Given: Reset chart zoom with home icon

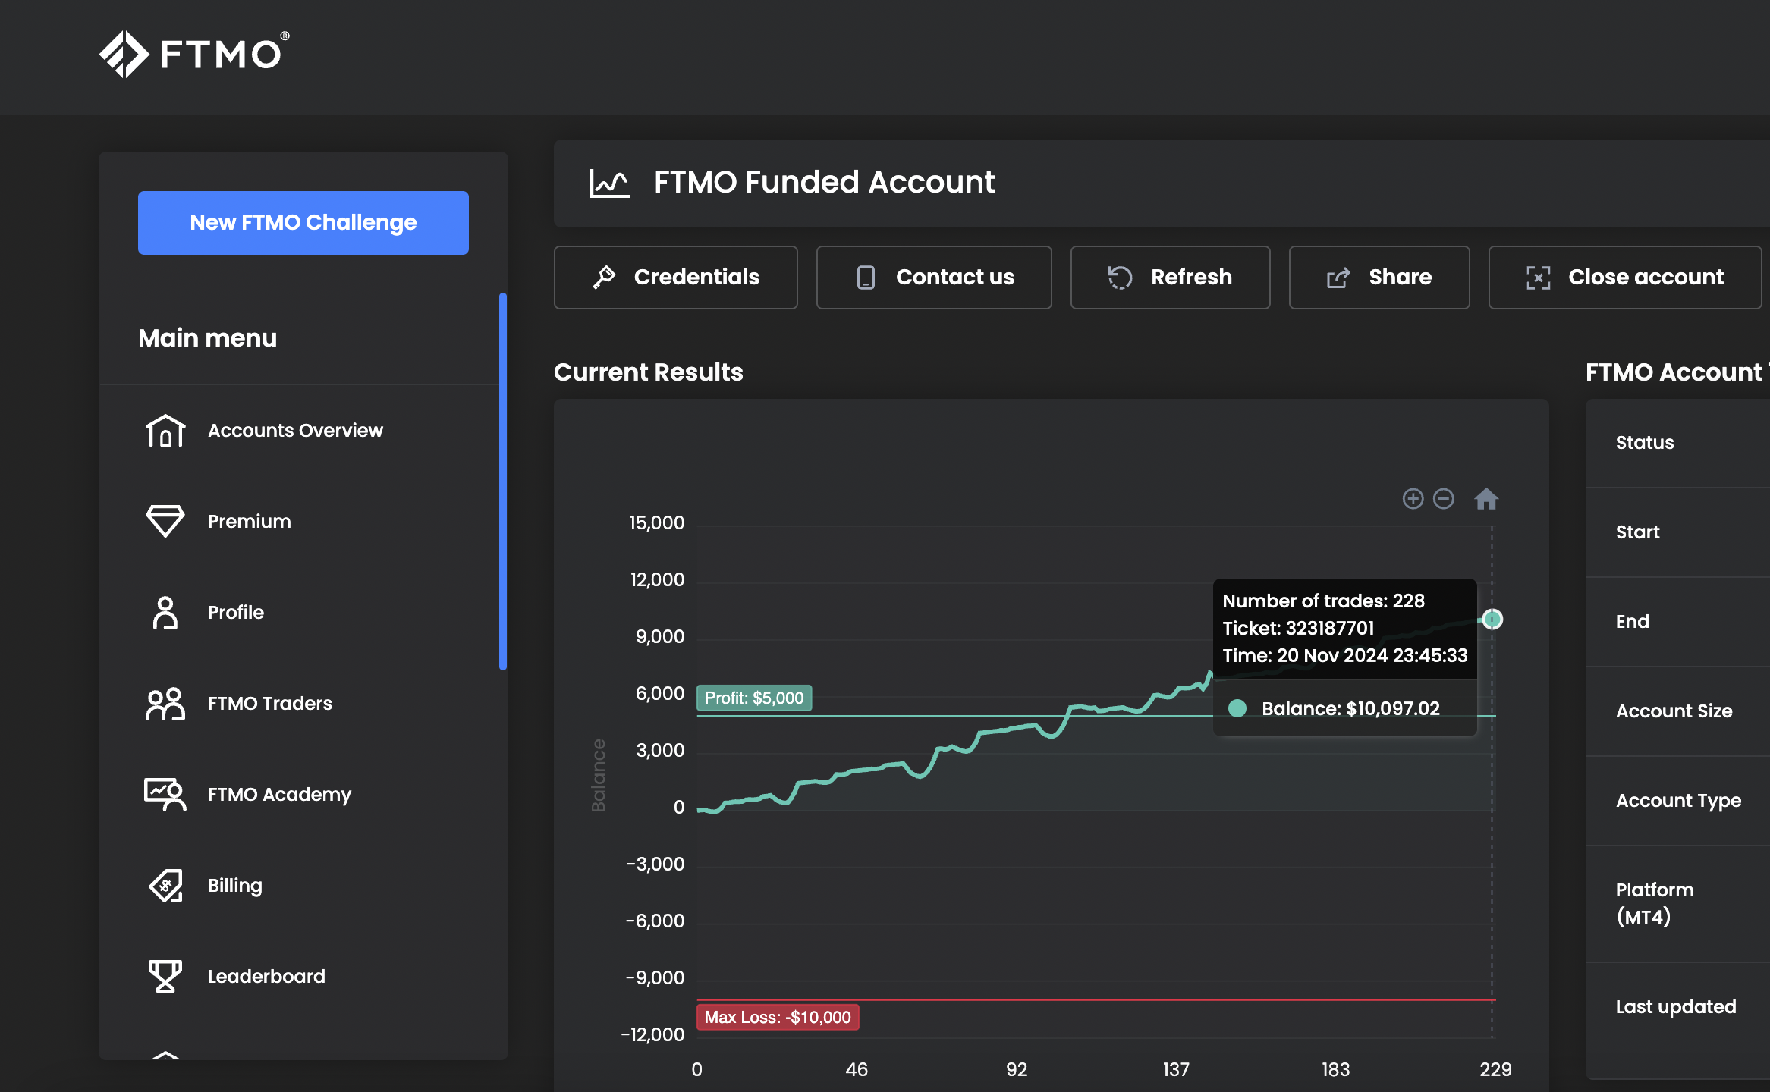Looking at the screenshot, I should click(x=1486, y=499).
